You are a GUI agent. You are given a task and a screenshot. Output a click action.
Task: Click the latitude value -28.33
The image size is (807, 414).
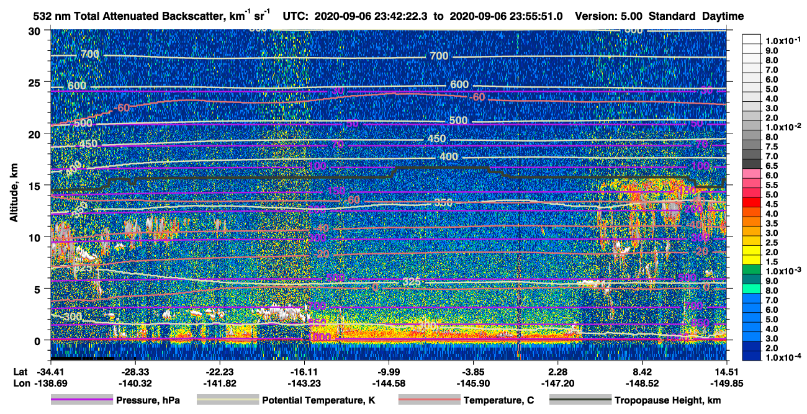135,372
